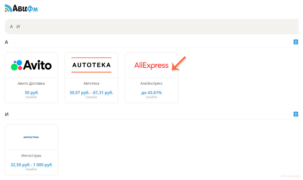The height and width of the screenshot is (180, 303).
Task: Click the 50 руб cashback amount
Action: click(31, 93)
